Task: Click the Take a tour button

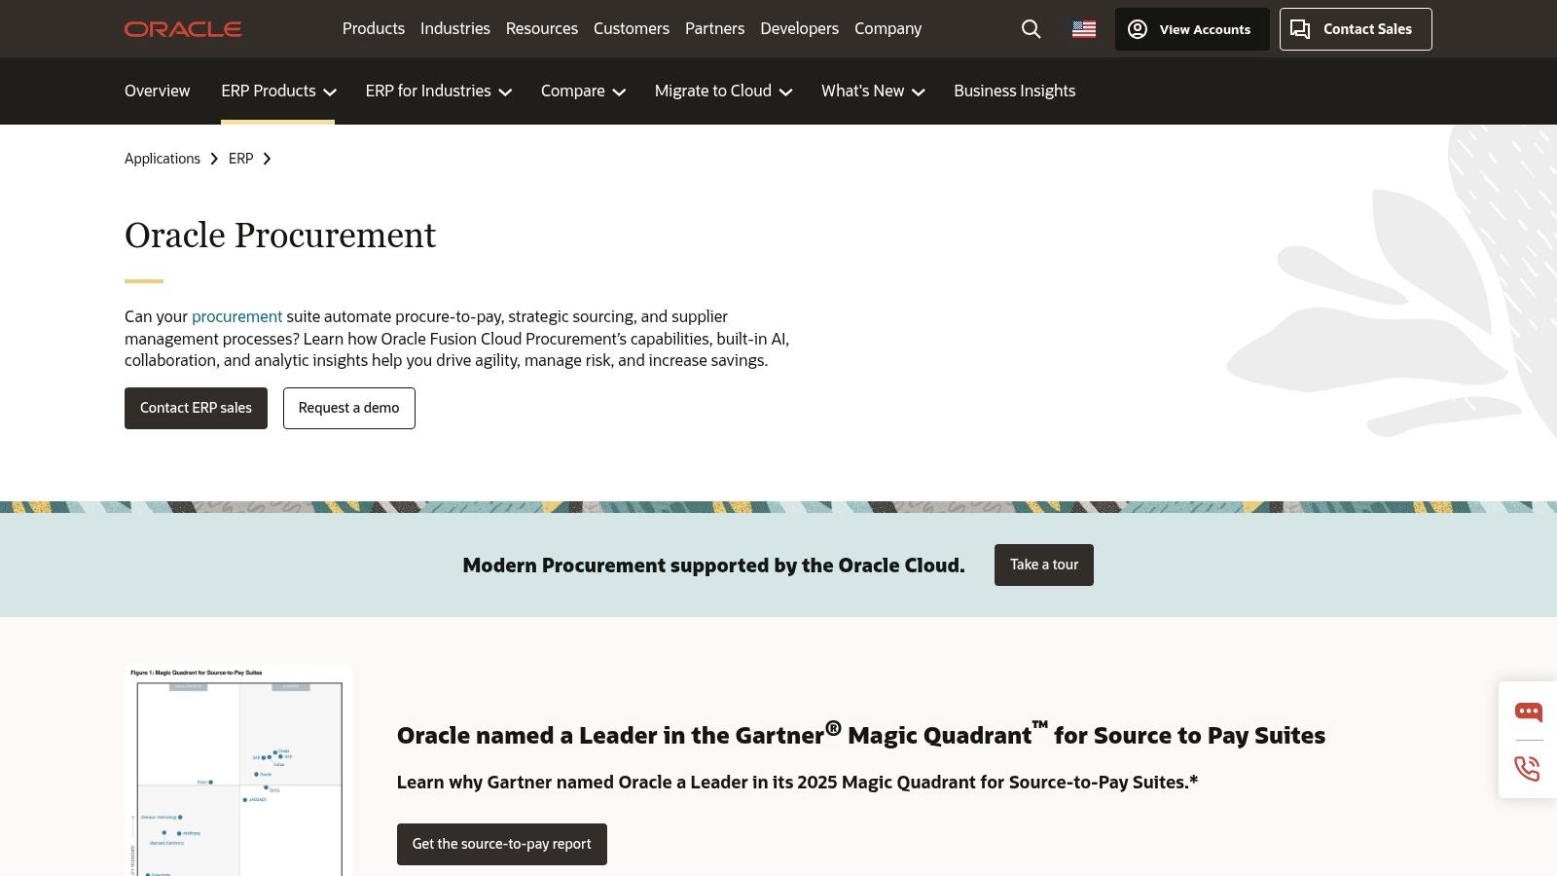Action: pos(1043,565)
